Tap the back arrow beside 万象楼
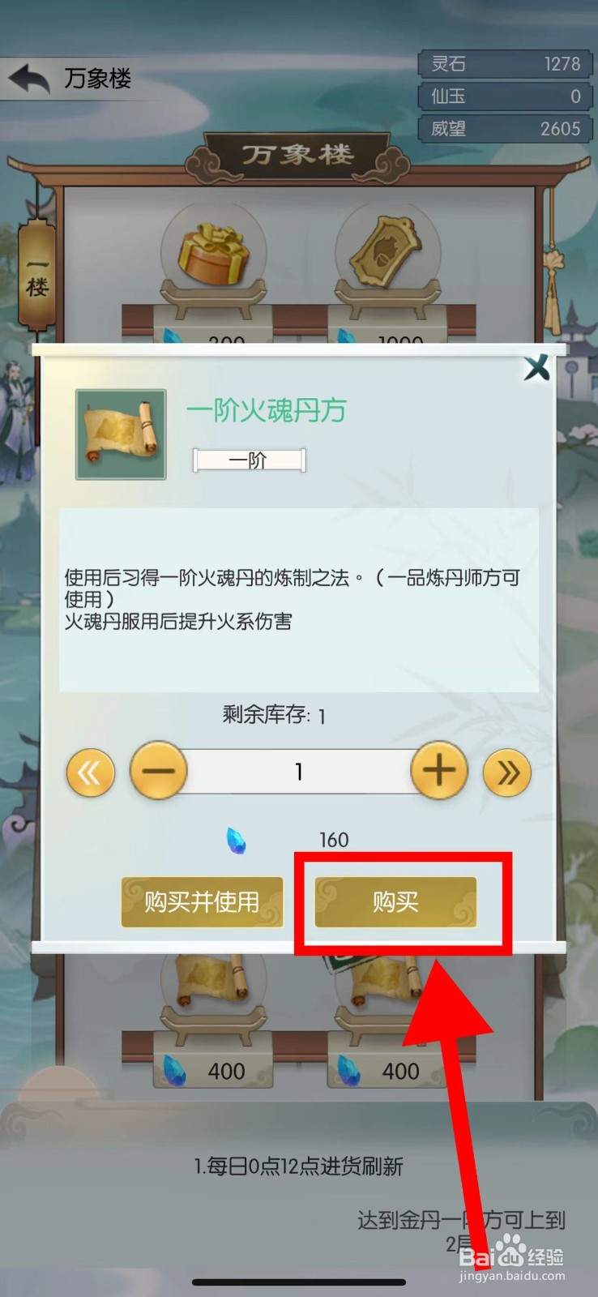Screen dimensions: 598x1297 click(30, 79)
